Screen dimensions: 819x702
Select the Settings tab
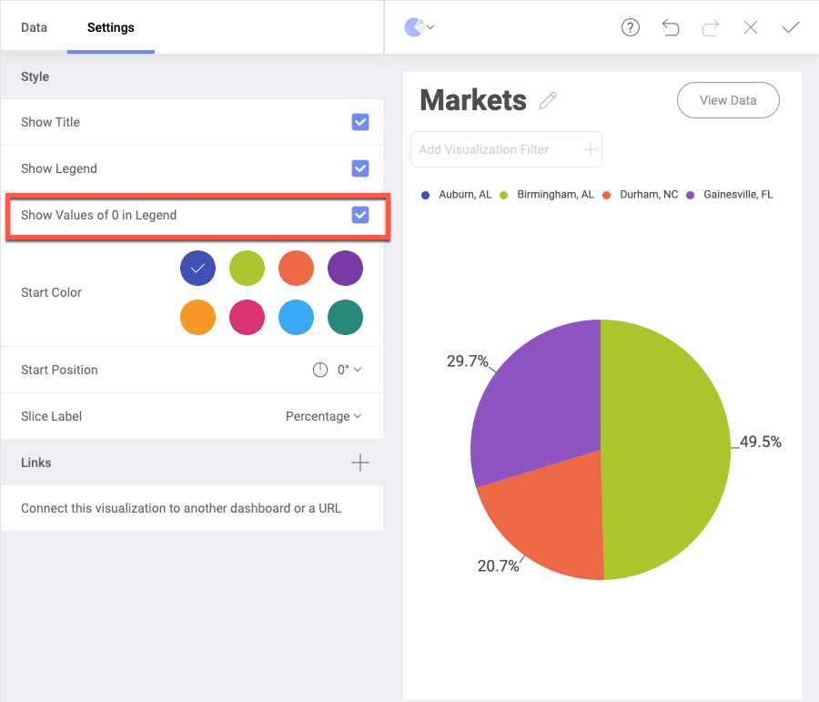111,27
